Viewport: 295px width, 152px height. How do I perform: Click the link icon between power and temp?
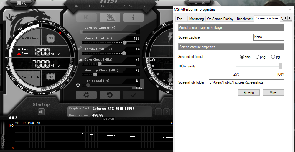pyautogui.click(x=80, y=48)
